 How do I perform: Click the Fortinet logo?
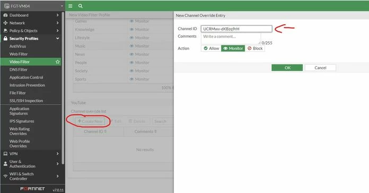coord(32,189)
